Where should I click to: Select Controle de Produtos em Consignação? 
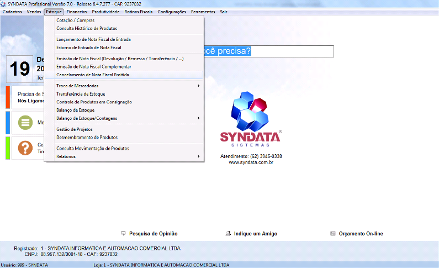click(124, 102)
